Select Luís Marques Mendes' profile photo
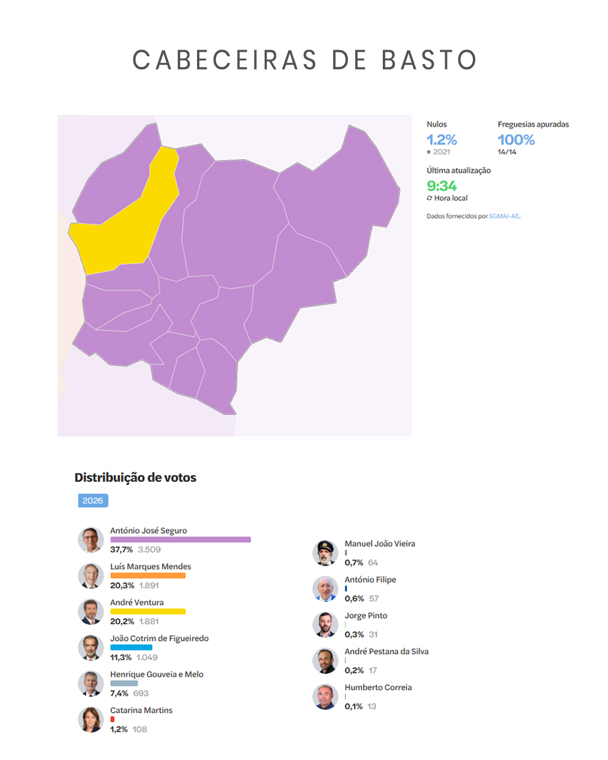 point(91,576)
